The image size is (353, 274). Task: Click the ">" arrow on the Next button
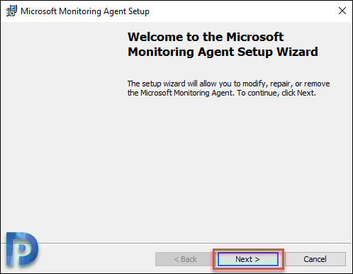pyautogui.click(x=257, y=259)
